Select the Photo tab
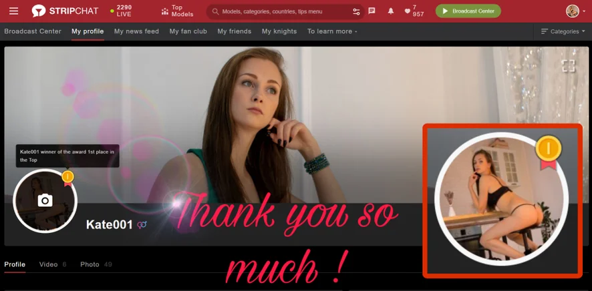The image size is (592, 291). [x=90, y=264]
